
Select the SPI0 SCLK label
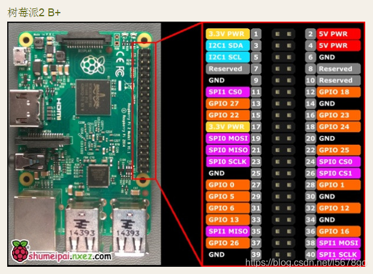coord(228,162)
